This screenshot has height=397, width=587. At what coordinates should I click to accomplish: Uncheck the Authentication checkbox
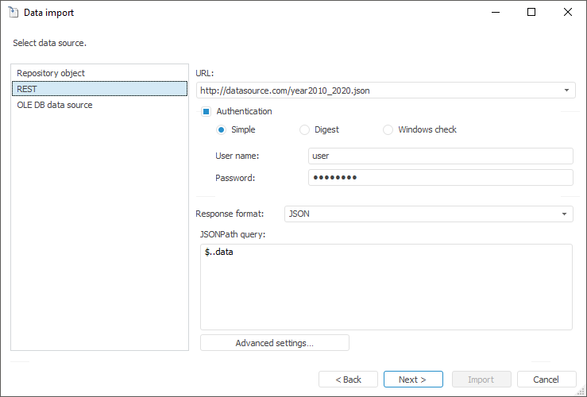coord(206,112)
